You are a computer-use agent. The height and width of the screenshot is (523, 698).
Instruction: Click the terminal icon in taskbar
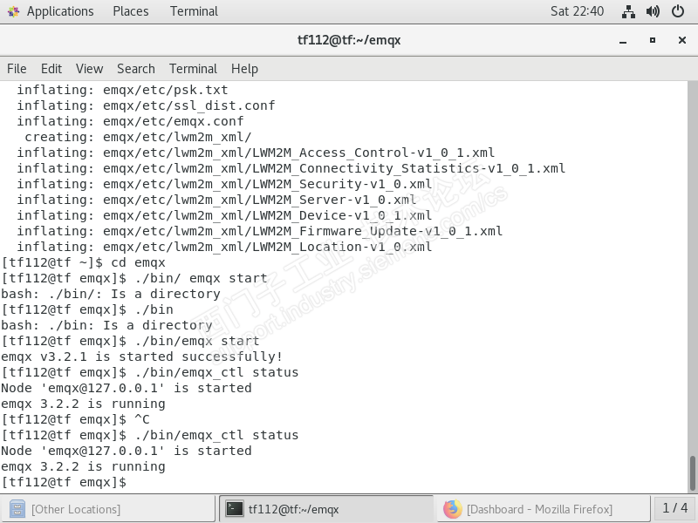click(234, 509)
